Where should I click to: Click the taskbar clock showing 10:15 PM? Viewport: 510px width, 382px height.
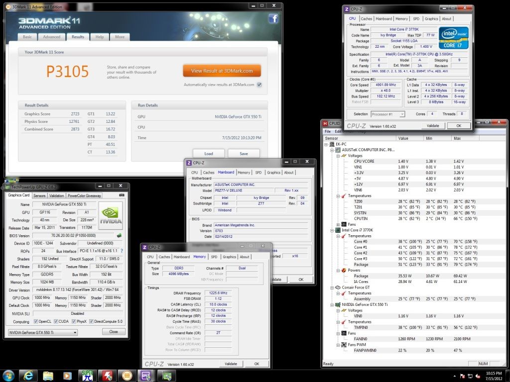click(x=494, y=376)
